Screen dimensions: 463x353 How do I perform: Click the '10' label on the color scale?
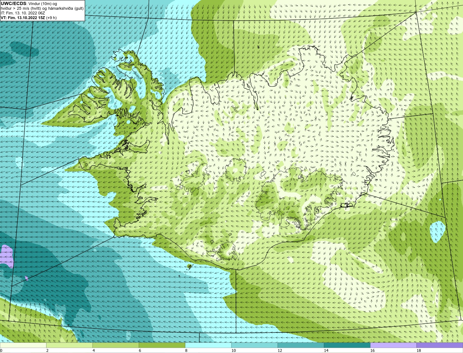pos(234,350)
